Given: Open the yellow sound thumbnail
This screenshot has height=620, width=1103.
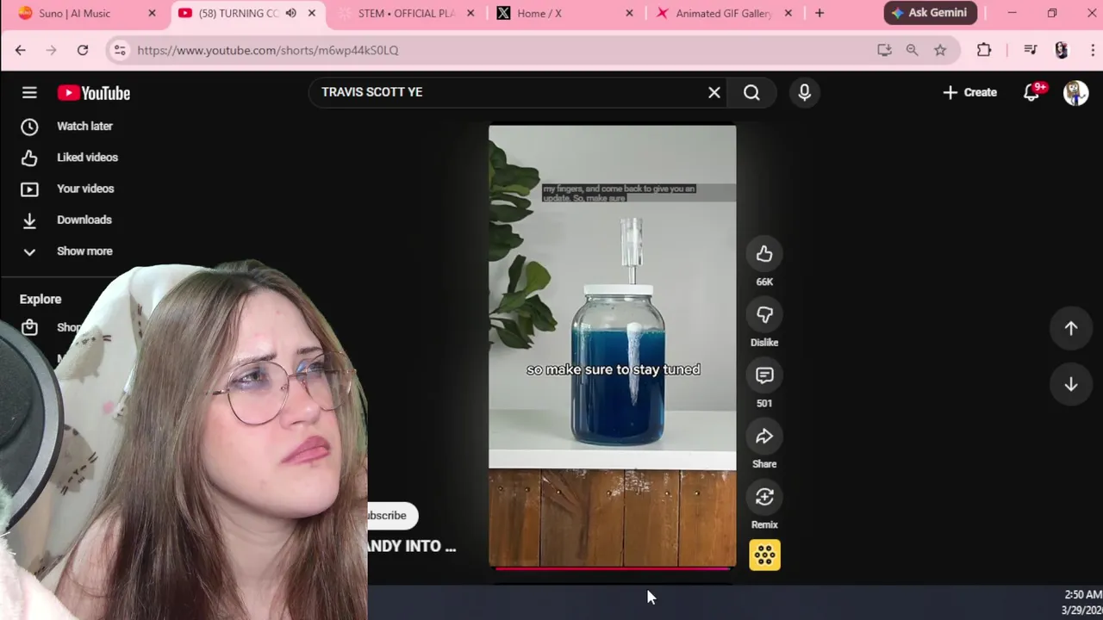Looking at the screenshot, I should (764, 555).
